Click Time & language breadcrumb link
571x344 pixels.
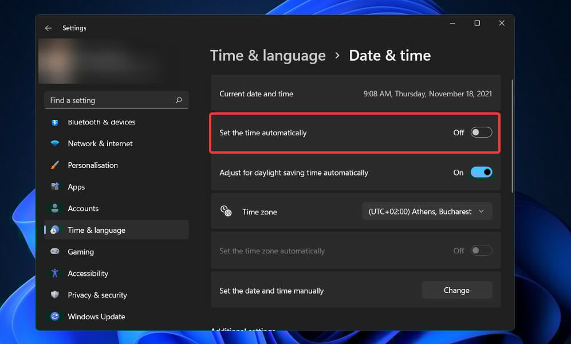(268, 56)
